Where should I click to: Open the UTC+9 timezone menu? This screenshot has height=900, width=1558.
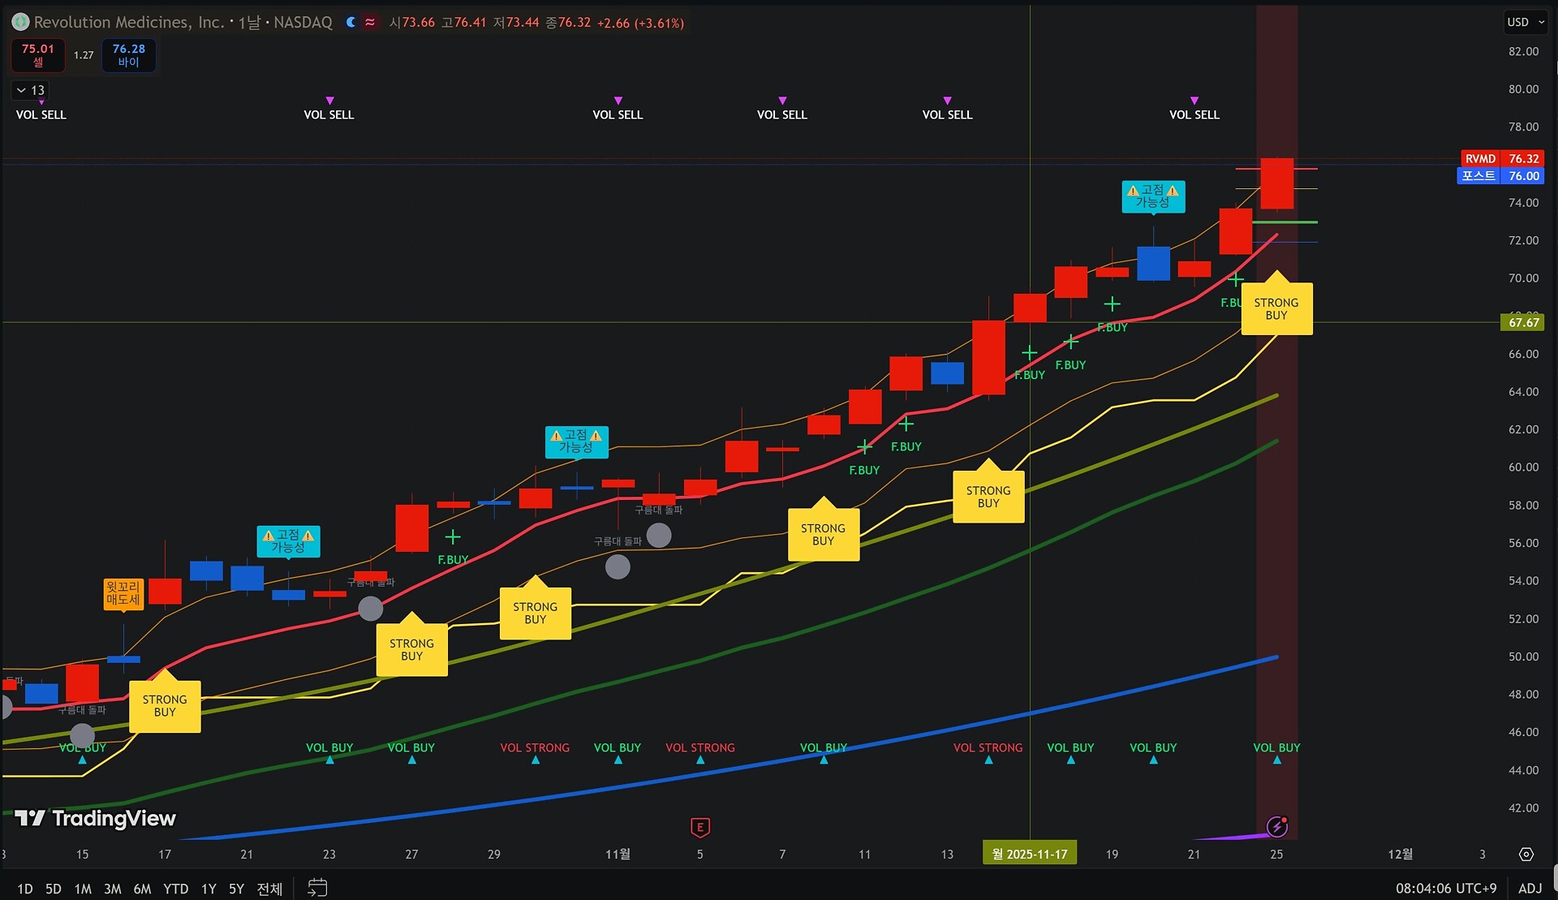1445,889
